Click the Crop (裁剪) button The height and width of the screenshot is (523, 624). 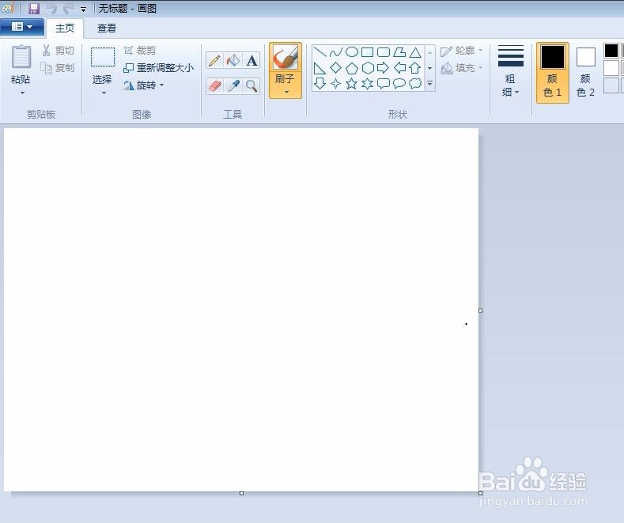pyautogui.click(x=140, y=51)
